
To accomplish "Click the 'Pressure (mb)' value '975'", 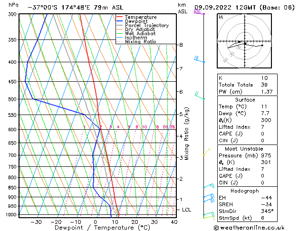I will pos(266,155).
